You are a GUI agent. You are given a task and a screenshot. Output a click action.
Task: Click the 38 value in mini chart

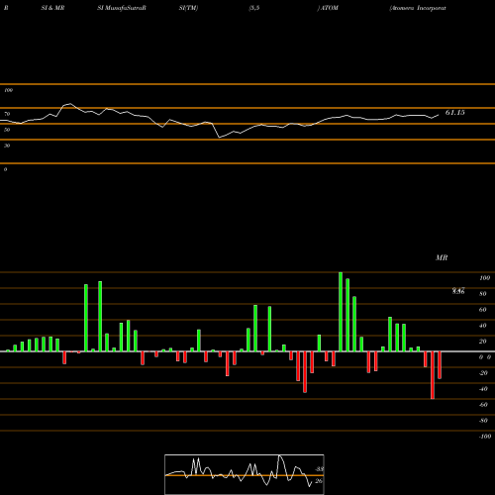[320, 469]
